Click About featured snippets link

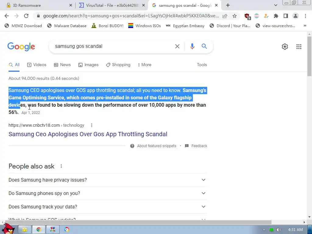[x=157, y=146]
